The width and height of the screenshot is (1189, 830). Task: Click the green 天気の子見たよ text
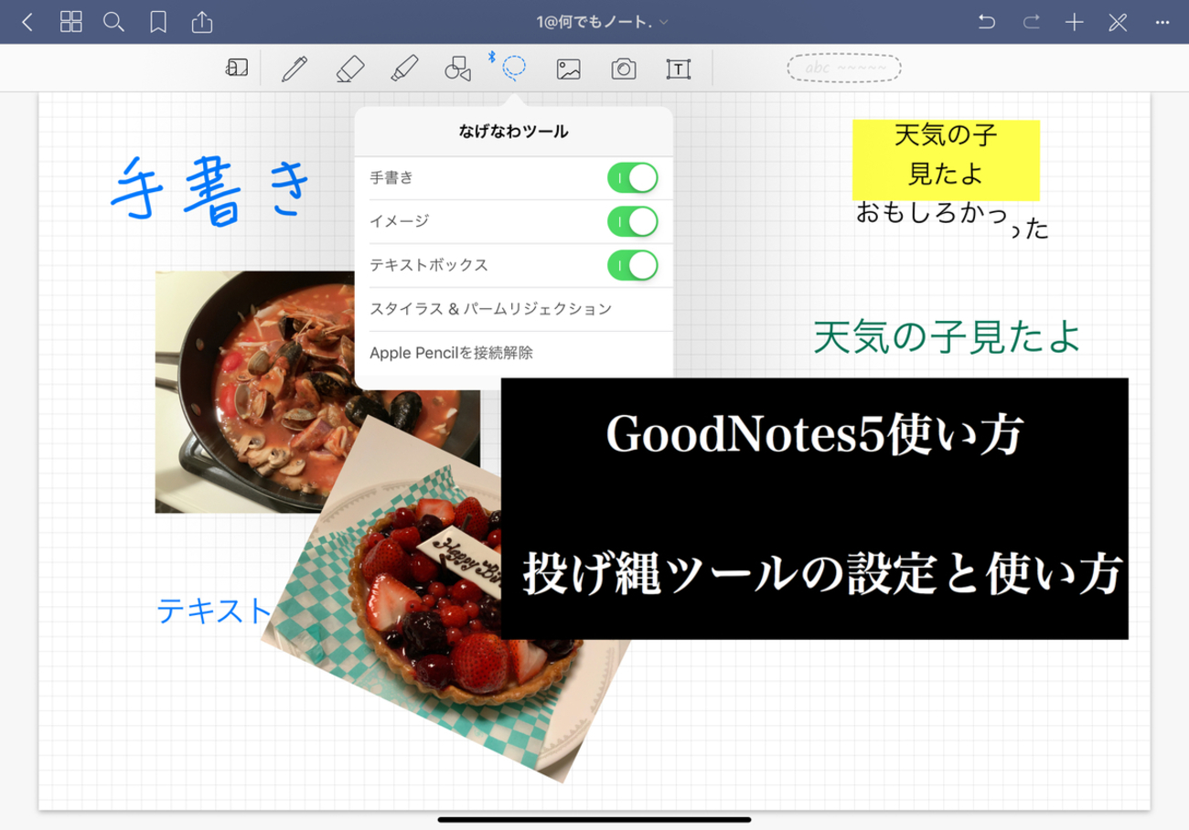point(947,337)
